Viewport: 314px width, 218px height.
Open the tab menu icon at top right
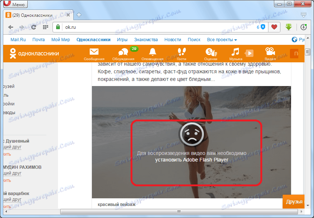(303, 15)
